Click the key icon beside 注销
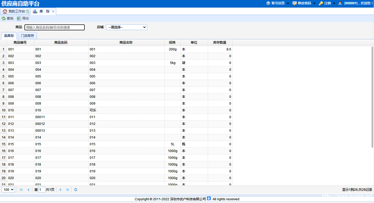This screenshot has height=203, width=374. [321, 3]
